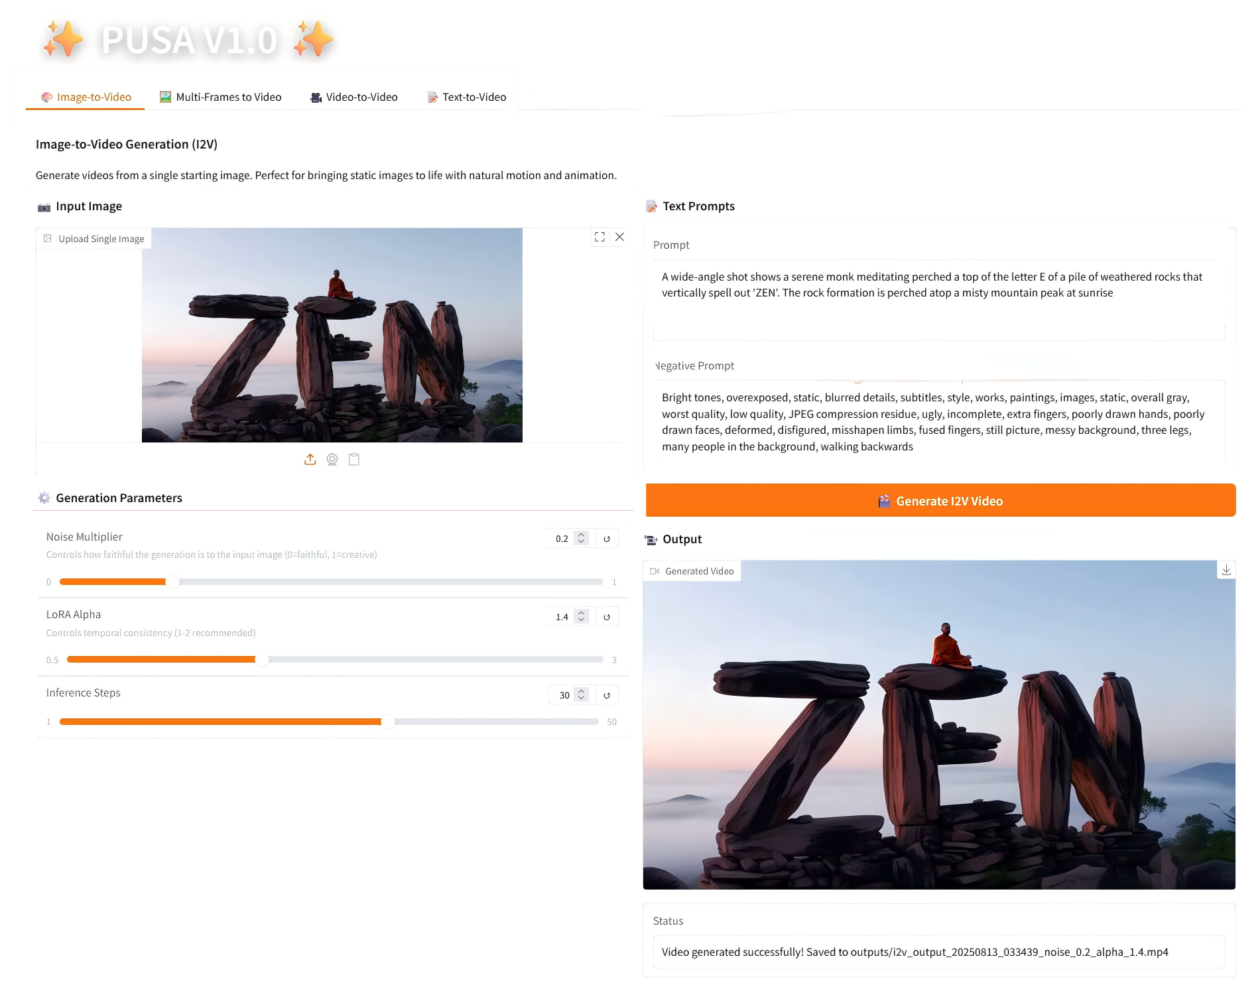Switch to Text-to-Video tab
The width and height of the screenshot is (1260, 989).
[x=467, y=97]
